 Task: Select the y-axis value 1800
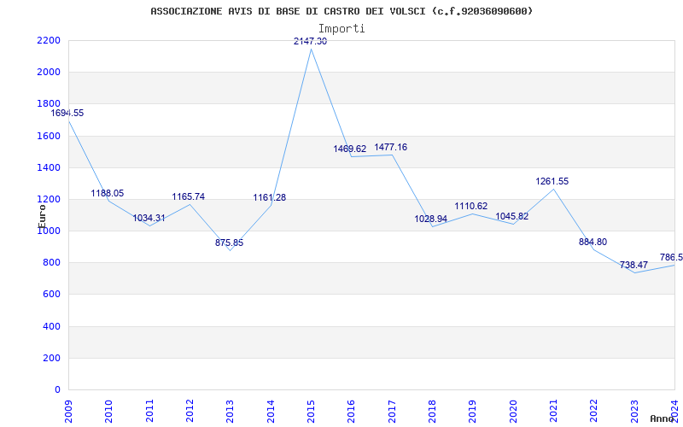pos(49,104)
